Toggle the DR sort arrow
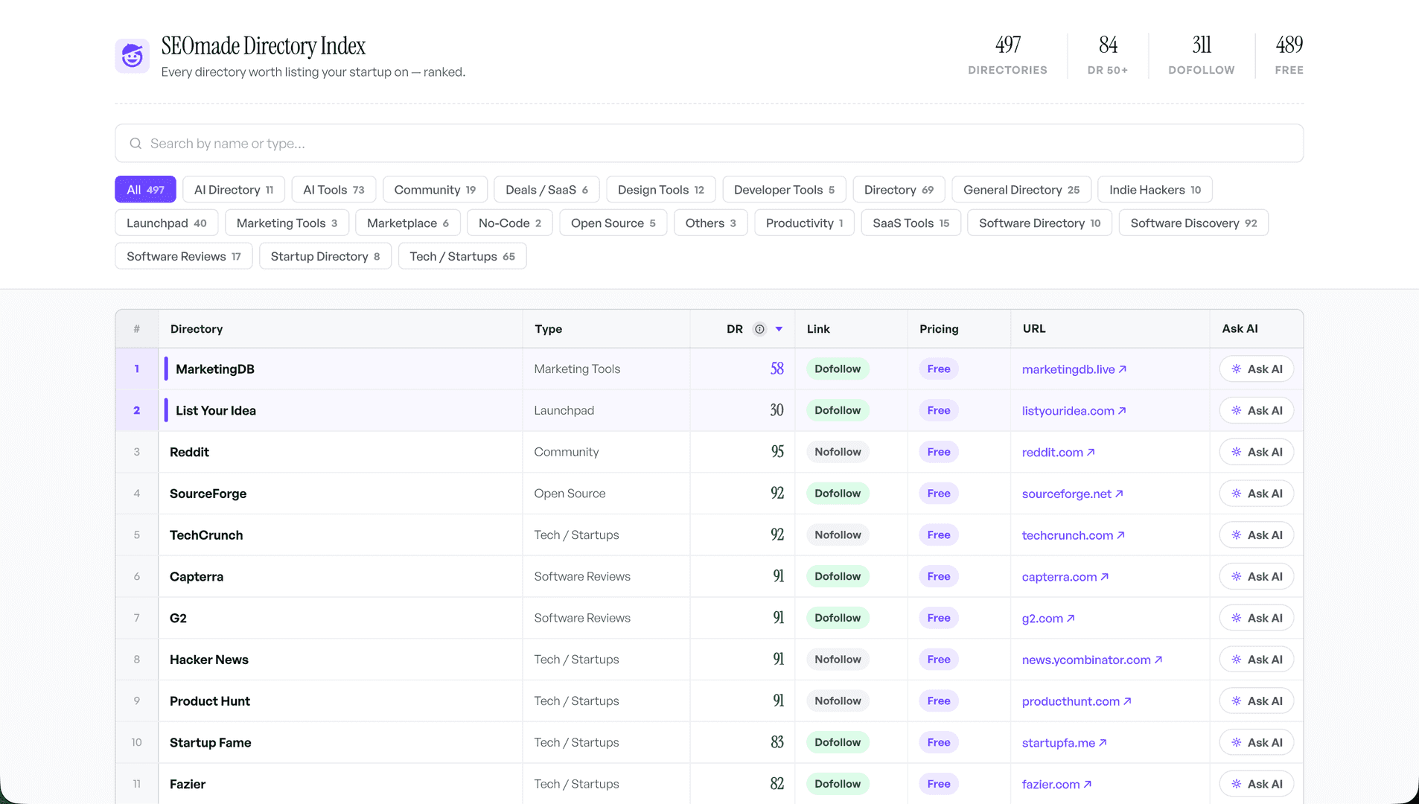This screenshot has width=1419, height=804. click(x=779, y=329)
